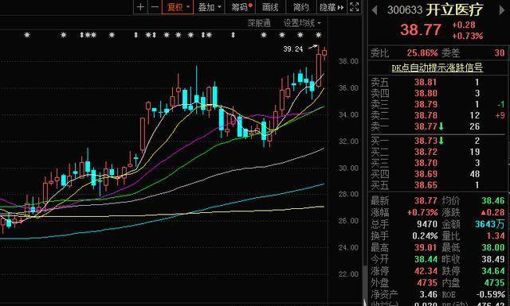
Task: Open the 设置均线 dropdown
Action: click(302, 23)
